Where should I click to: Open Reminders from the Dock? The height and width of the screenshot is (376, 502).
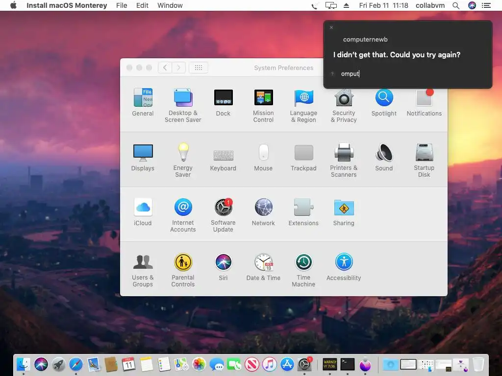164,364
